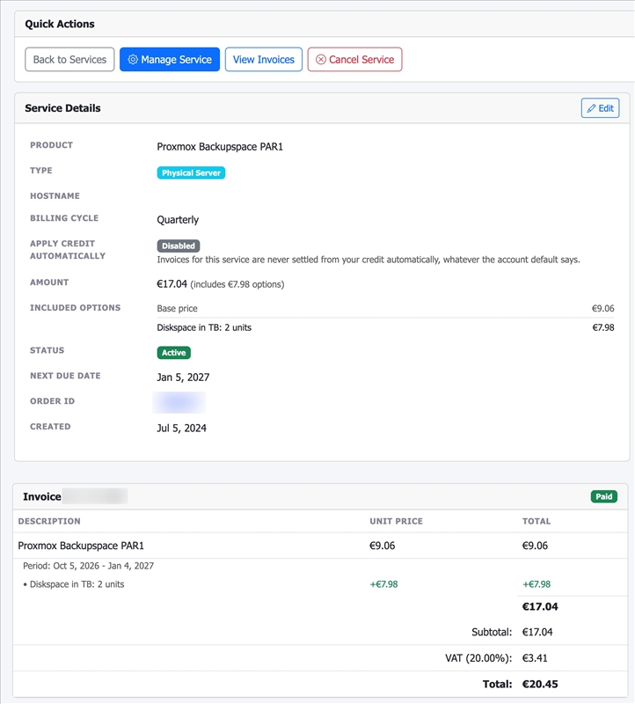Click the Base price option row
This screenshot has height=704, width=635.
(x=385, y=309)
